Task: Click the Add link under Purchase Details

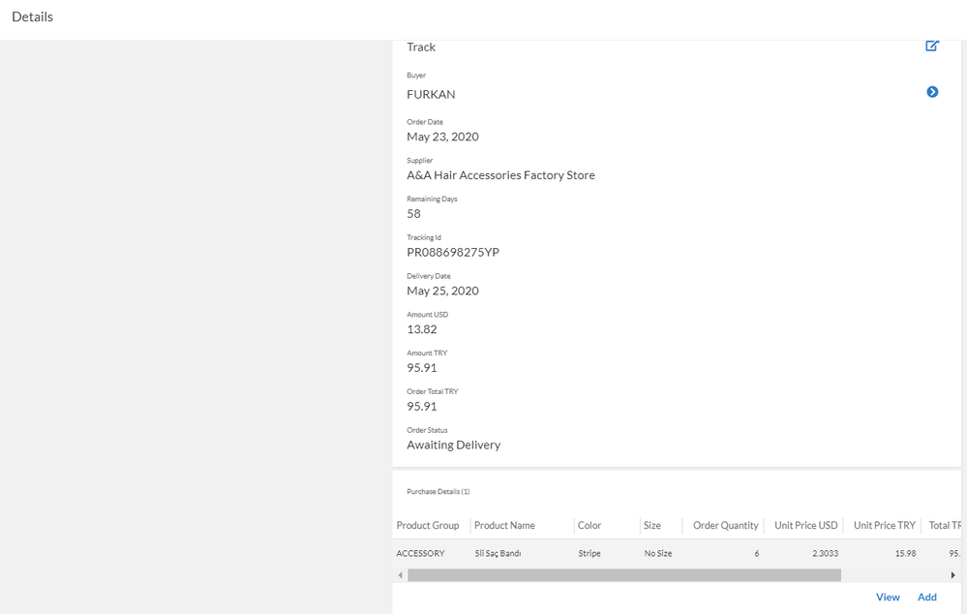Action: (927, 597)
